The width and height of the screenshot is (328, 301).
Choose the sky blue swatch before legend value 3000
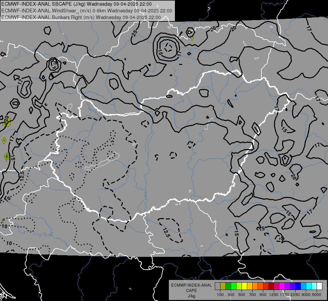[304, 286]
